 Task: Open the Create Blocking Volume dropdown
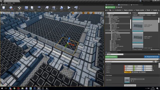[130, 85]
